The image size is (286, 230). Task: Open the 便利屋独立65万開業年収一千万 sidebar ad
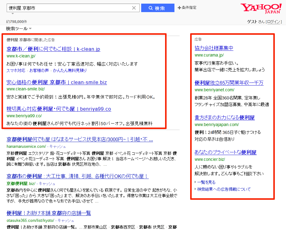click(x=229, y=83)
